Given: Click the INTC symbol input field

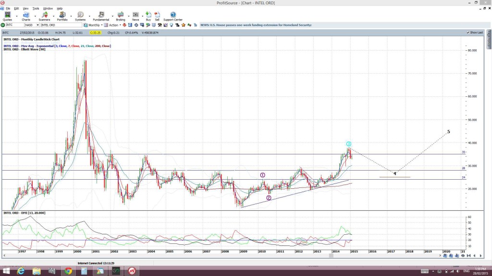Looking at the screenshot, I should tap(14, 25).
